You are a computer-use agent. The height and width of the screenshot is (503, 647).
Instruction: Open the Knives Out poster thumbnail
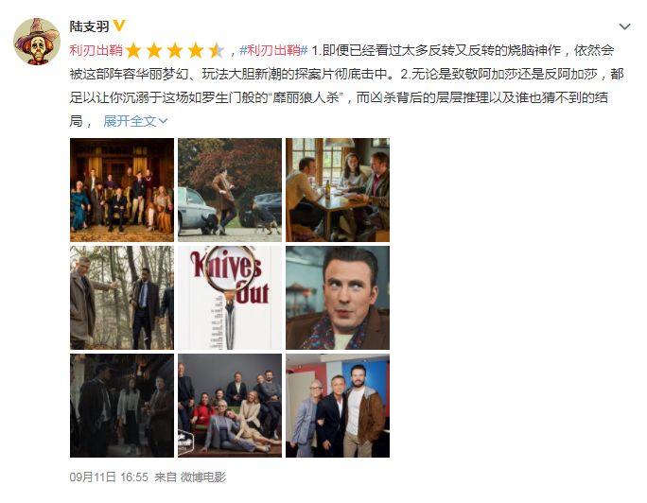230,298
